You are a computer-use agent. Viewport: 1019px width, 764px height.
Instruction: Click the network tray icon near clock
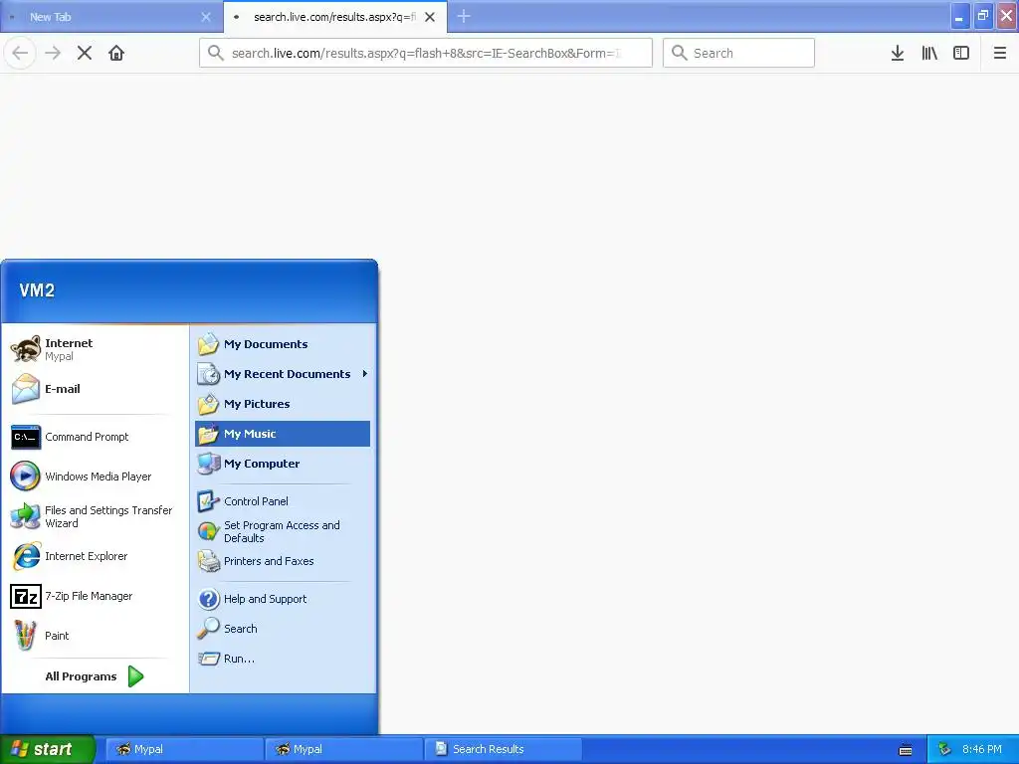944,749
